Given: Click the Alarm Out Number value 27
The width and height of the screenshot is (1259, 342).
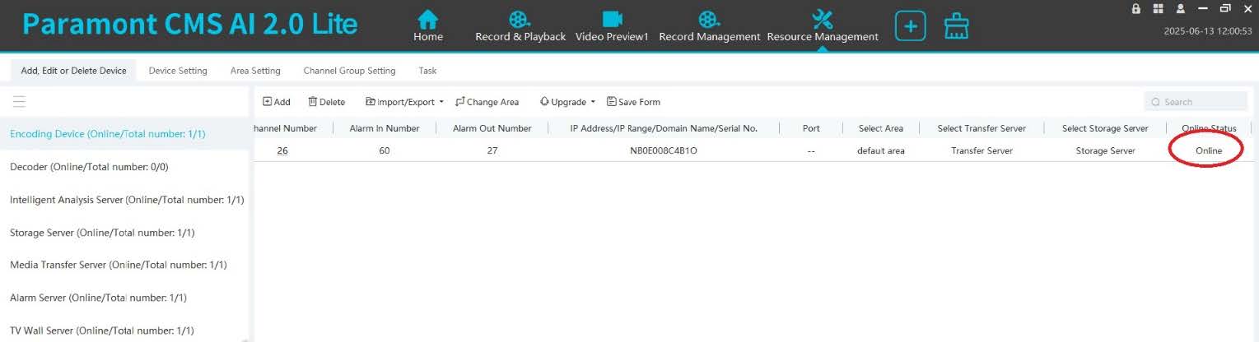Looking at the screenshot, I should pos(492,151).
